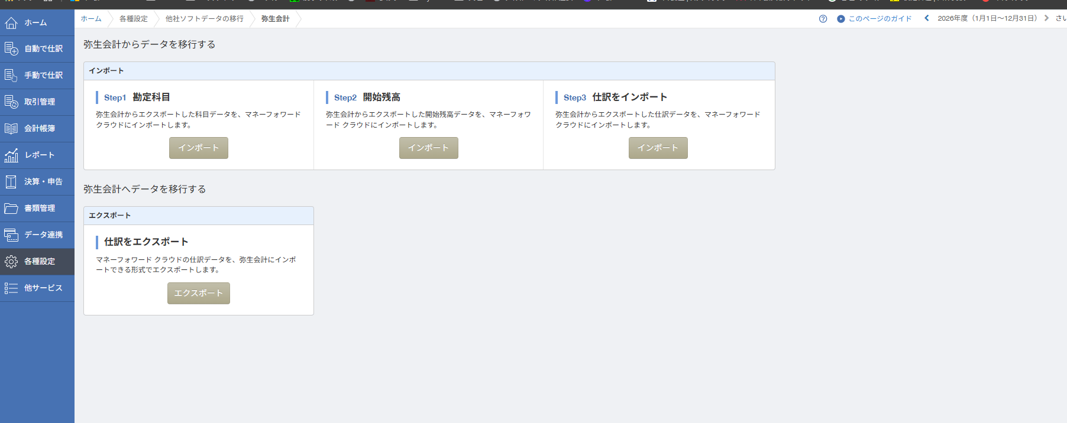Go to next fiscal year arrow
The height and width of the screenshot is (423, 1067).
tap(1046, 18)
